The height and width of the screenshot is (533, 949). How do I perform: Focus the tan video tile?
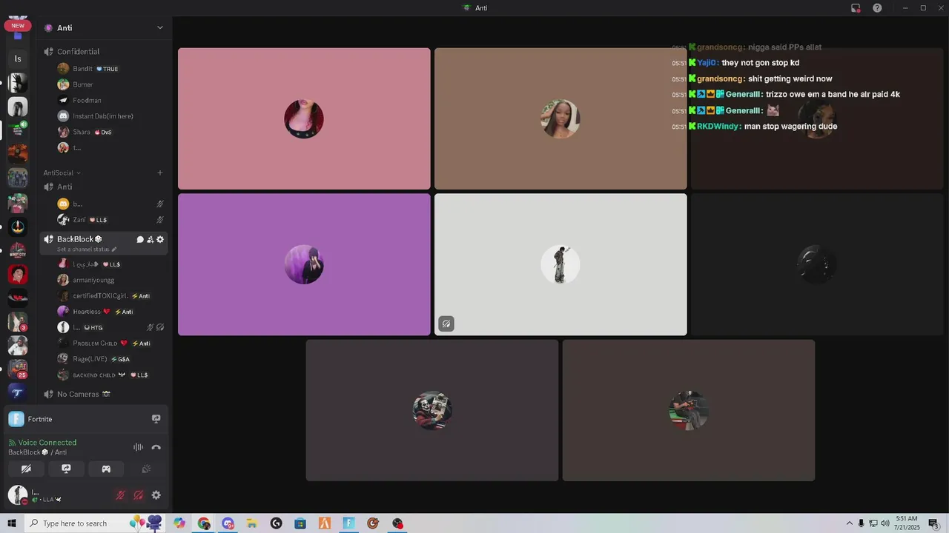pyautogui.click(x=561, y=118)
